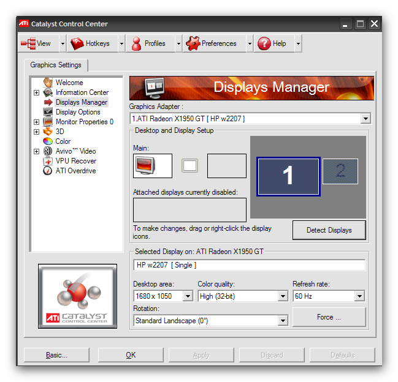Click the small empty display slot box
The height and width of the screenshot is (382, 398).
point(189,166)
